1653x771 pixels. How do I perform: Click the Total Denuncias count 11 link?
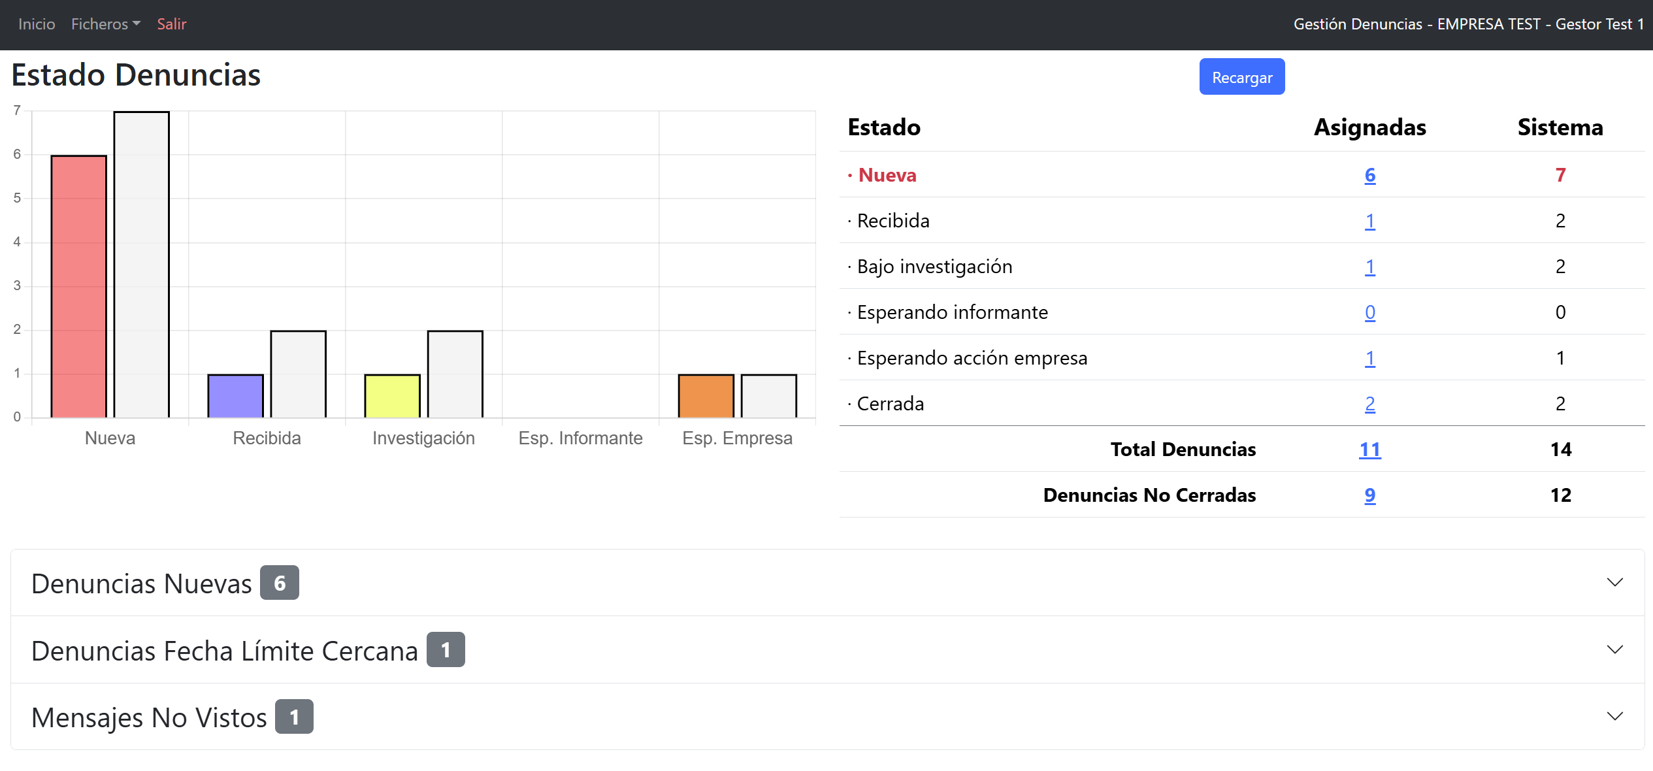coord(1369,450)
